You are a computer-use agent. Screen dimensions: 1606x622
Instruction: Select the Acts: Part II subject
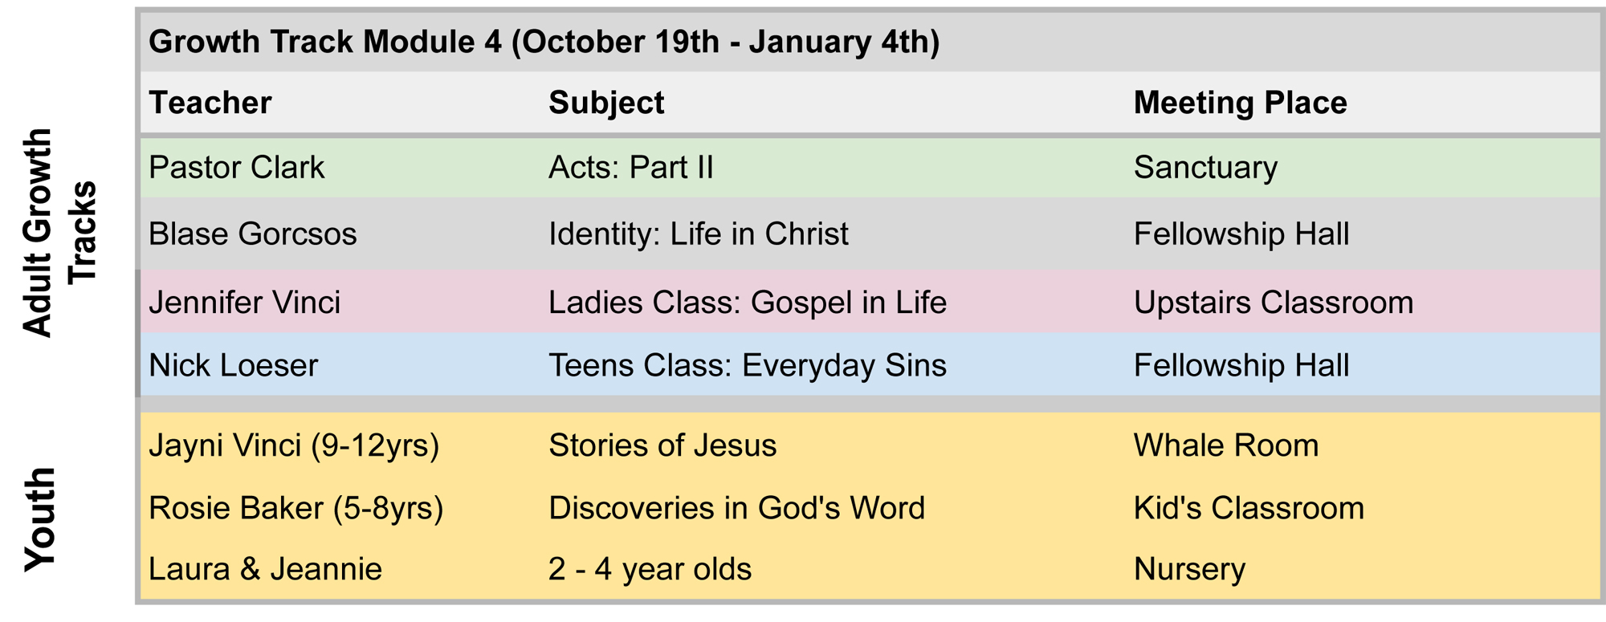click(630, 168)
